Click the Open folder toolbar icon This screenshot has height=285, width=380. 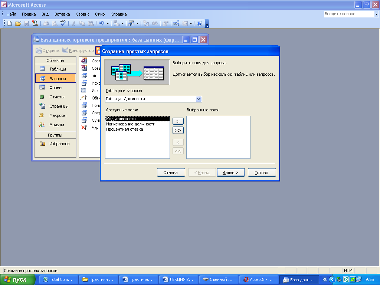click(18, 23)
